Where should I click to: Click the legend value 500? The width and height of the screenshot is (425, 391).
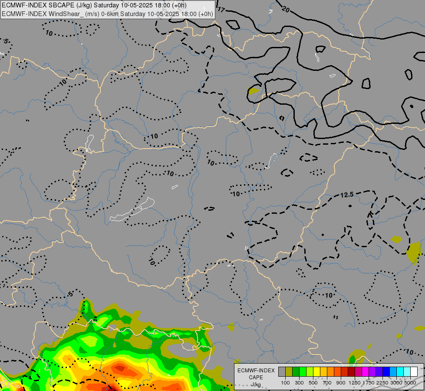[313, 383]
